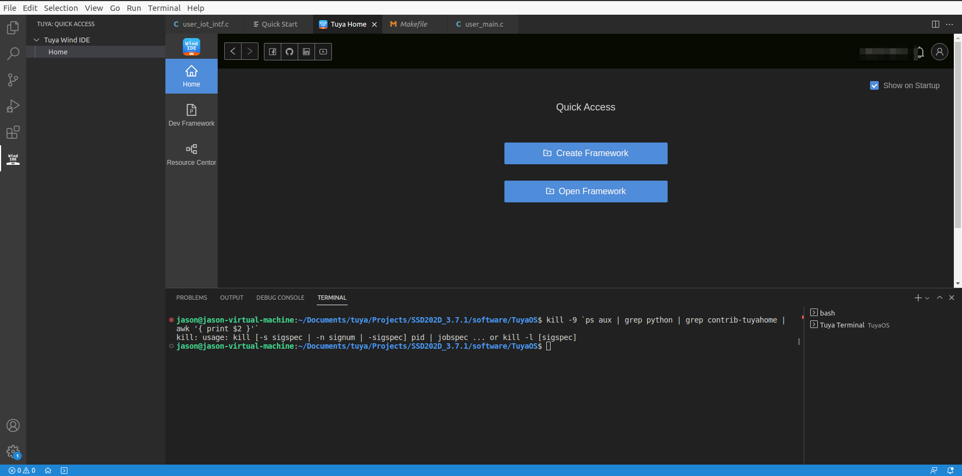Open Dev Framework page

192,115
